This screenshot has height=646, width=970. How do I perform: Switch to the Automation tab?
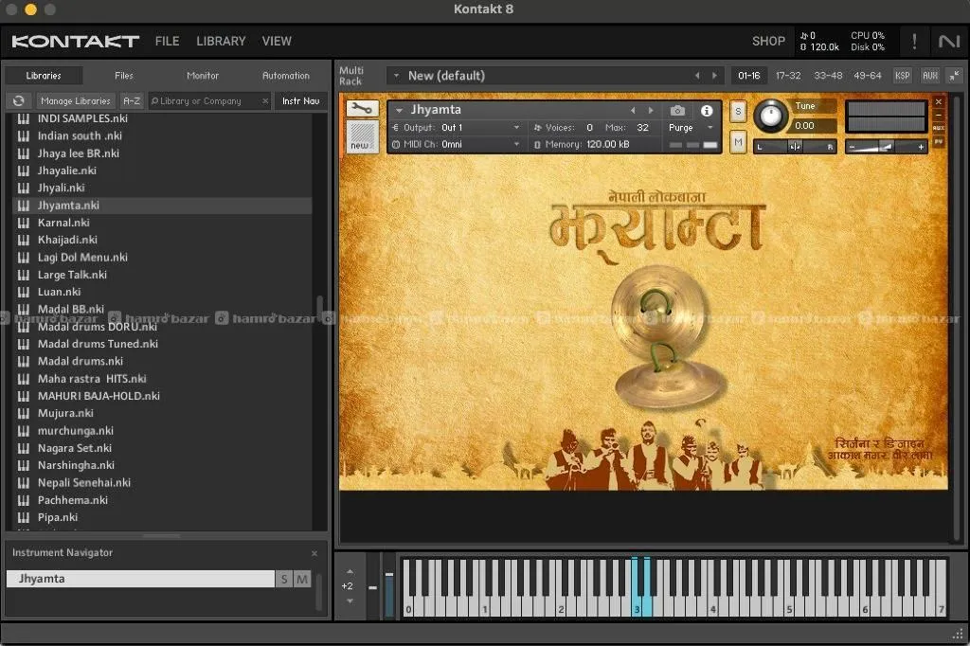[x=286, y=76]
